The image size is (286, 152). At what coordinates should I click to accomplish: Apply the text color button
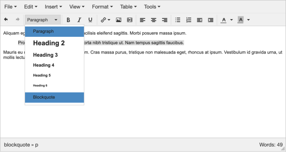click(223, 20)
